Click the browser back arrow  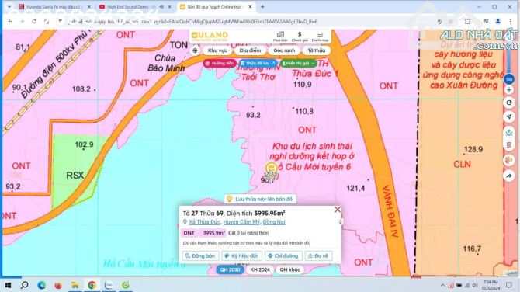coord(10,21)
